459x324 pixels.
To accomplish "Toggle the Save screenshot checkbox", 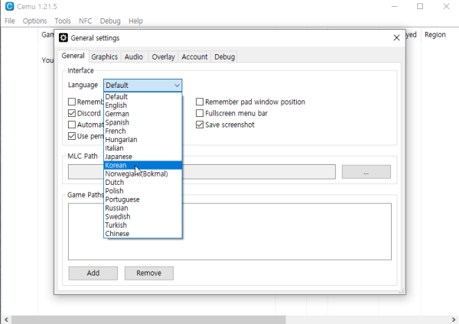I will coord(200,125).
